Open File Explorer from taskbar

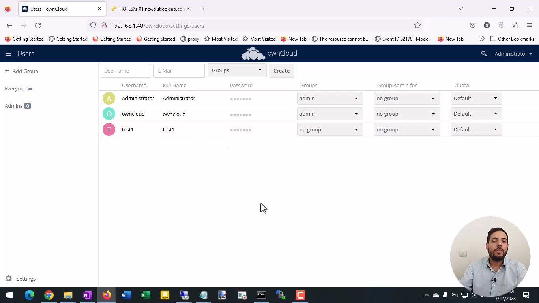[68, 295]
